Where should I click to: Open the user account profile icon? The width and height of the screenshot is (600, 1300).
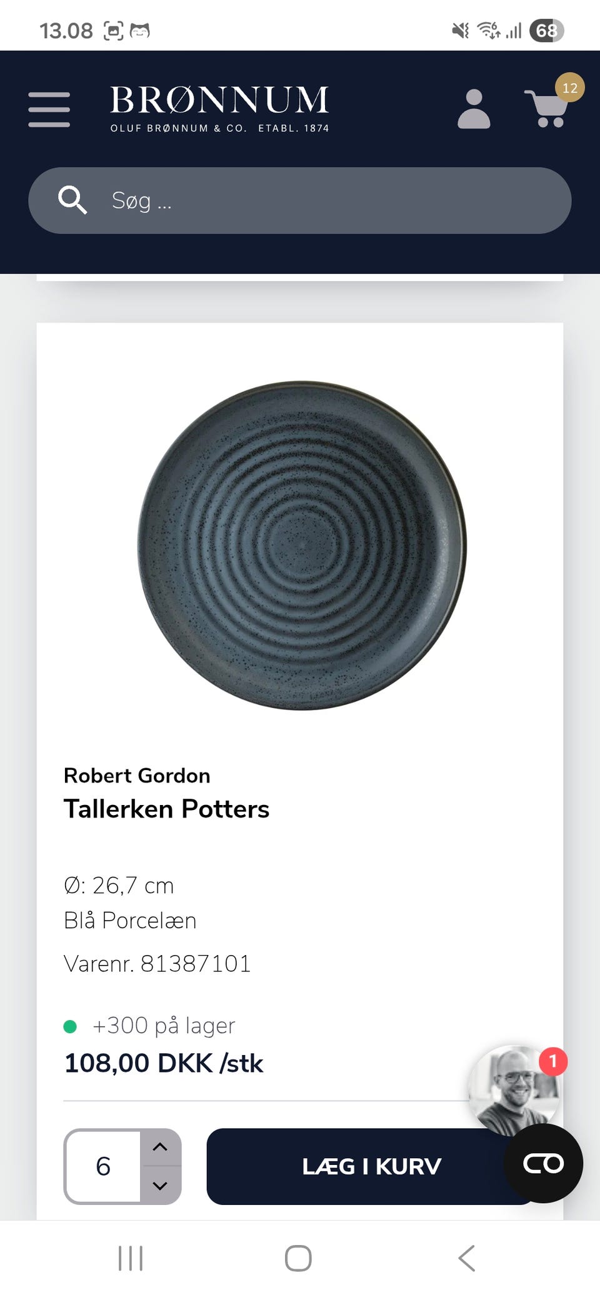pyautogui.click(x=474, y=109)
